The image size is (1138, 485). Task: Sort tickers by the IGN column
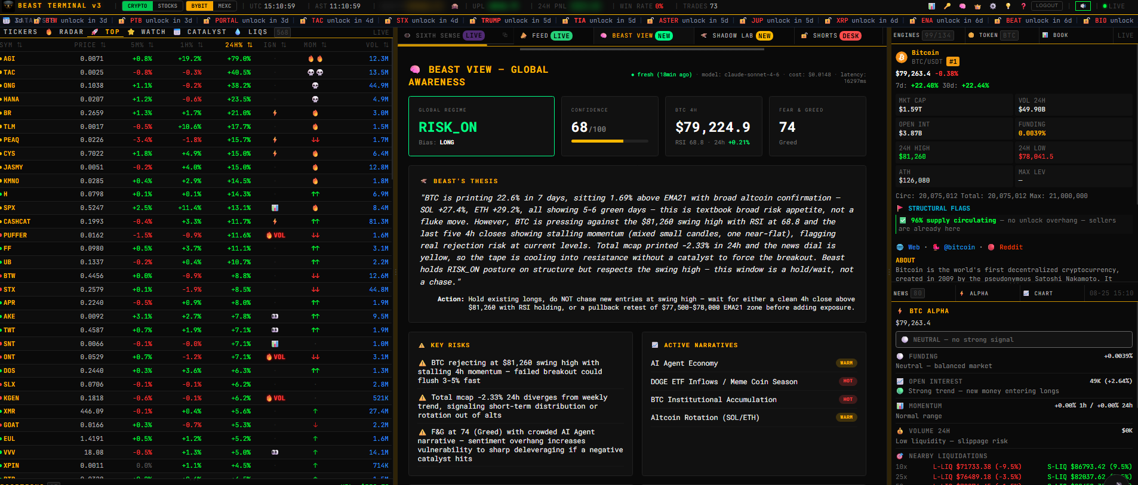click(275, 45)
